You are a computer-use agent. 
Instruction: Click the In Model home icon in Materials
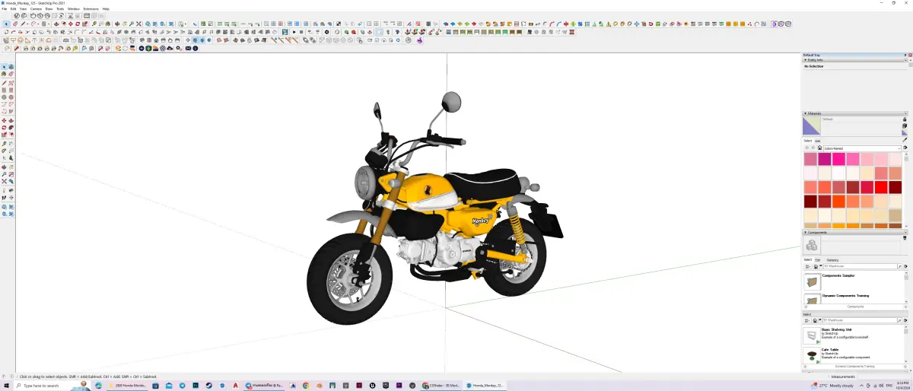(819, 148)
